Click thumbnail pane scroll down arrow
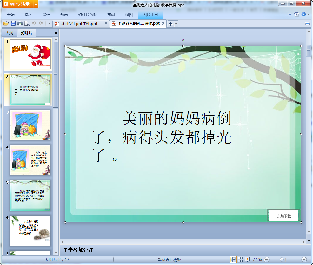The width and height of the screenshot is (313, 265). [x=56, y=252]
